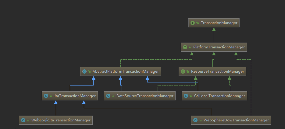Viewport: 285px width, 129px height.
Task: Select the TransactionManager interface node
Action: [x=214, y=23]
